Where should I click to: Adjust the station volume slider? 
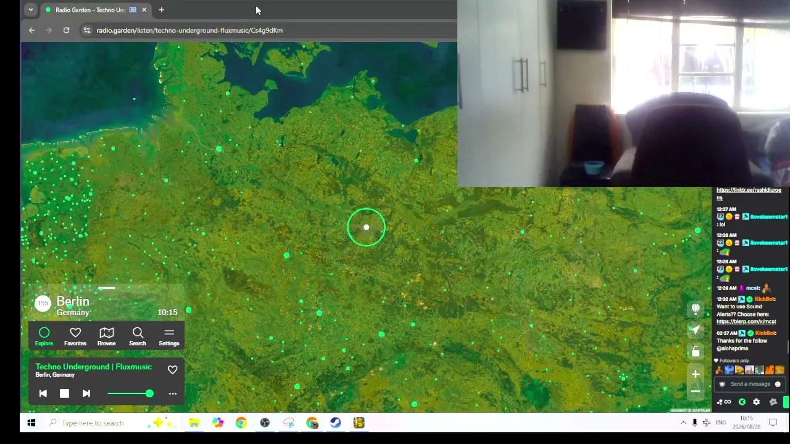point(130,393)
